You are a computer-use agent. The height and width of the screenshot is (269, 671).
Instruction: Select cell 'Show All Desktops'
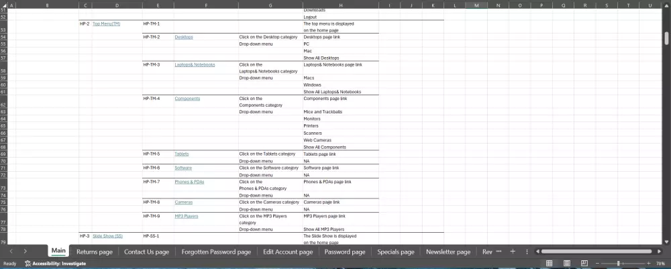tap(341, 58)
